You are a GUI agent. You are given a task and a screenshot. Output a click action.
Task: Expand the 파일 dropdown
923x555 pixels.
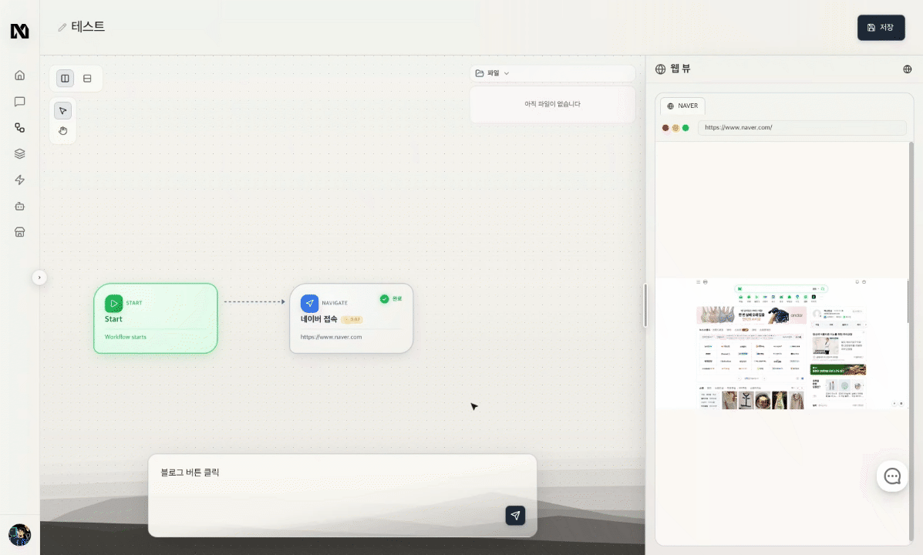[x=494, y=73]
